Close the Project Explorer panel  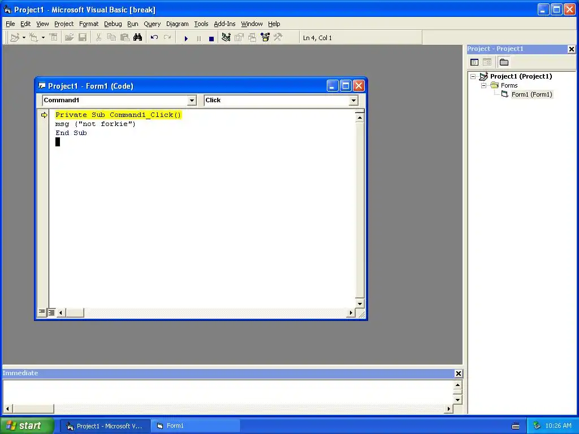click(x=571, y=49)
